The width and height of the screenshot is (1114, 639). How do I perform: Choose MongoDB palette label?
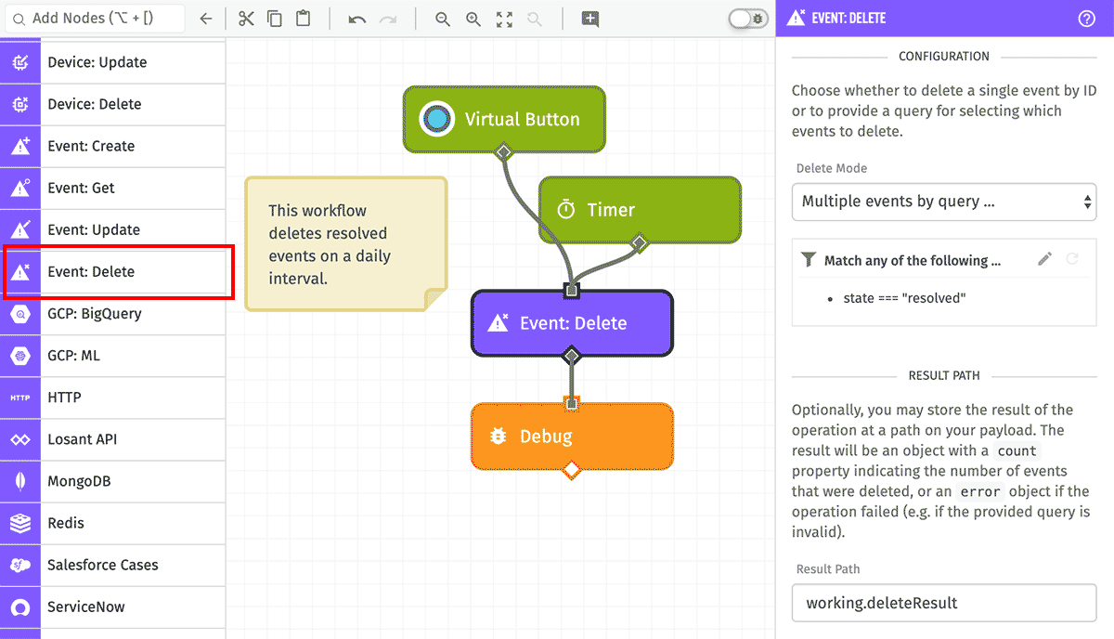(x=79, y=481)
